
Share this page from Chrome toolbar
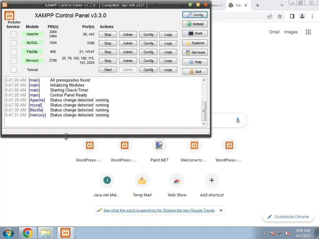(x=270, y=16)
